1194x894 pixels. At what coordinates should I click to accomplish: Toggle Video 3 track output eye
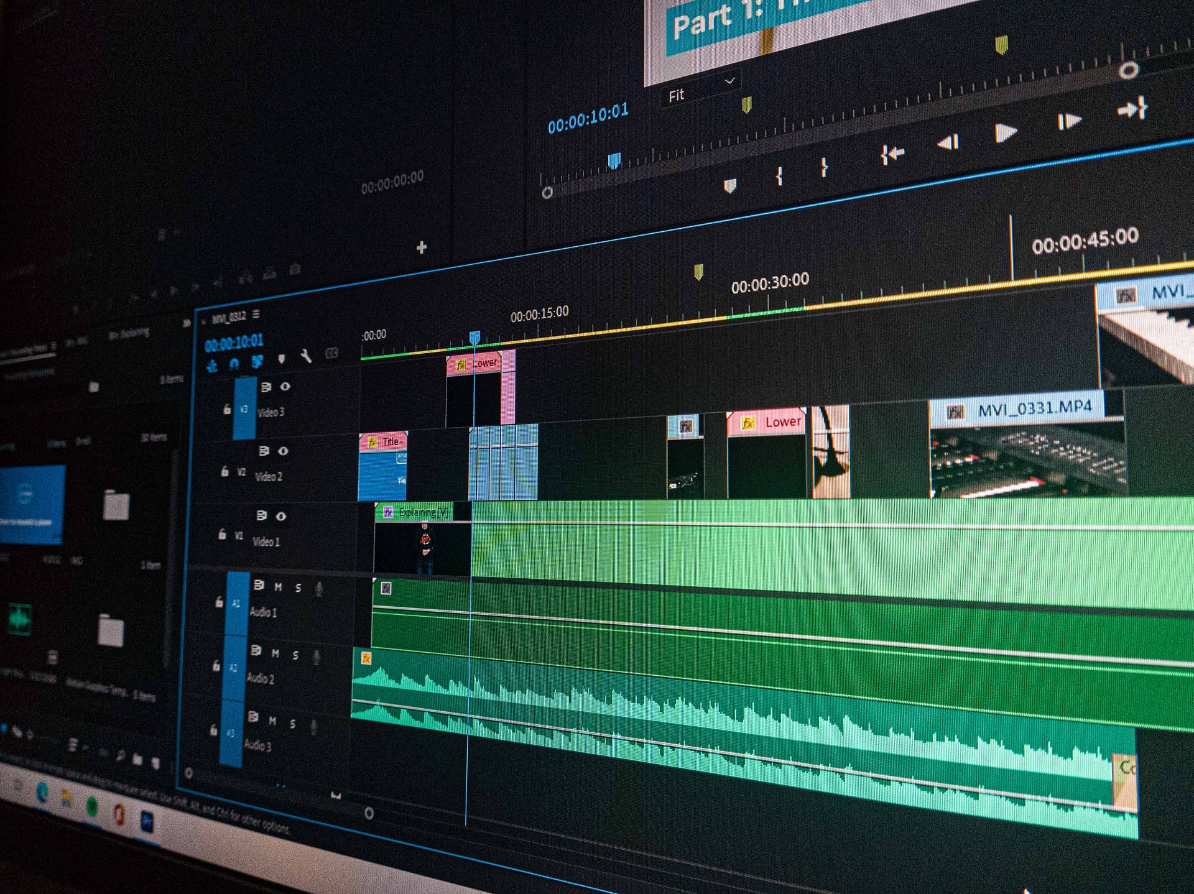(x=285, y=387)
